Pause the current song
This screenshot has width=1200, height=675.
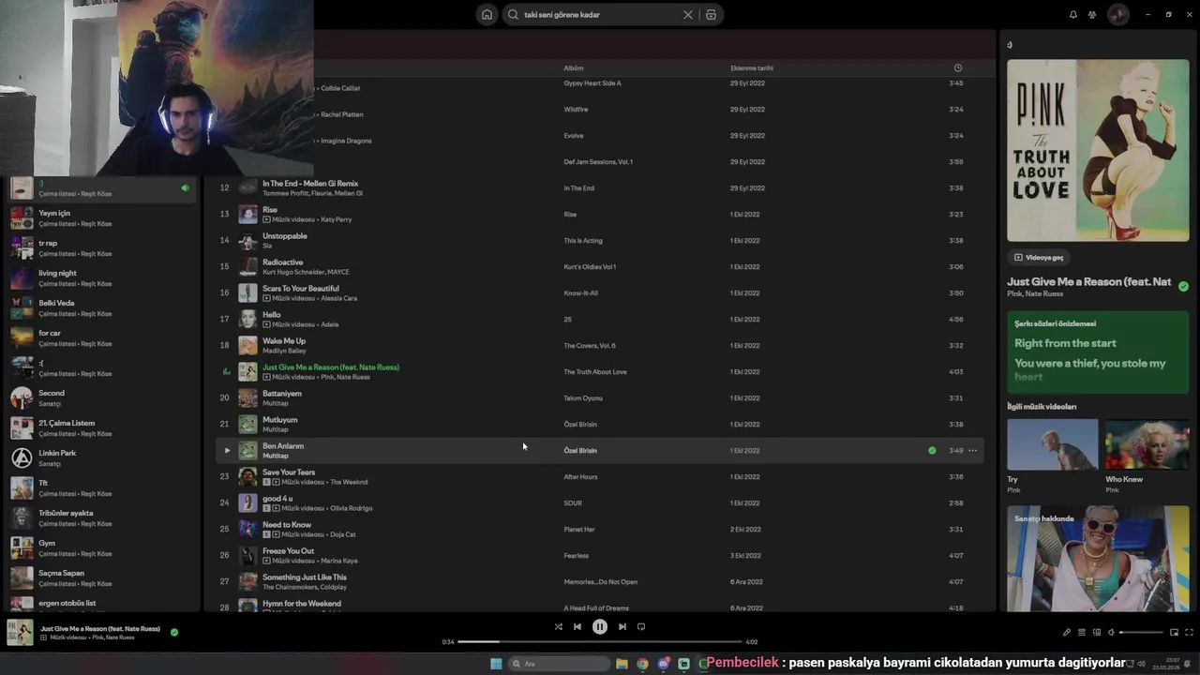coord(600,627)
